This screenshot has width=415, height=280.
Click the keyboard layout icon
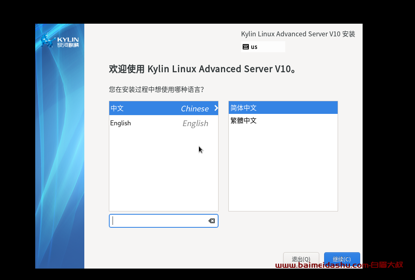point(246,47)
